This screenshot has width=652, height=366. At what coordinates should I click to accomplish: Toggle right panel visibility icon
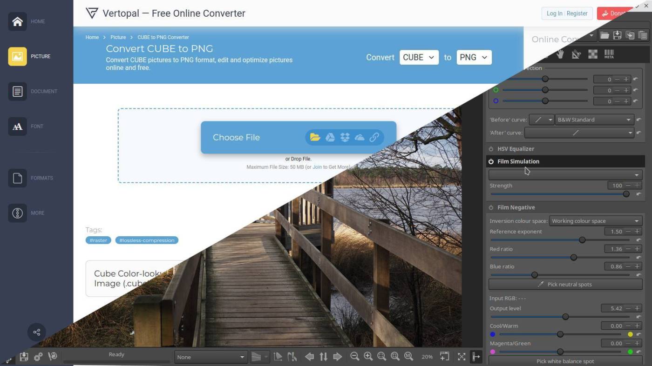click(x=476, y=357)
